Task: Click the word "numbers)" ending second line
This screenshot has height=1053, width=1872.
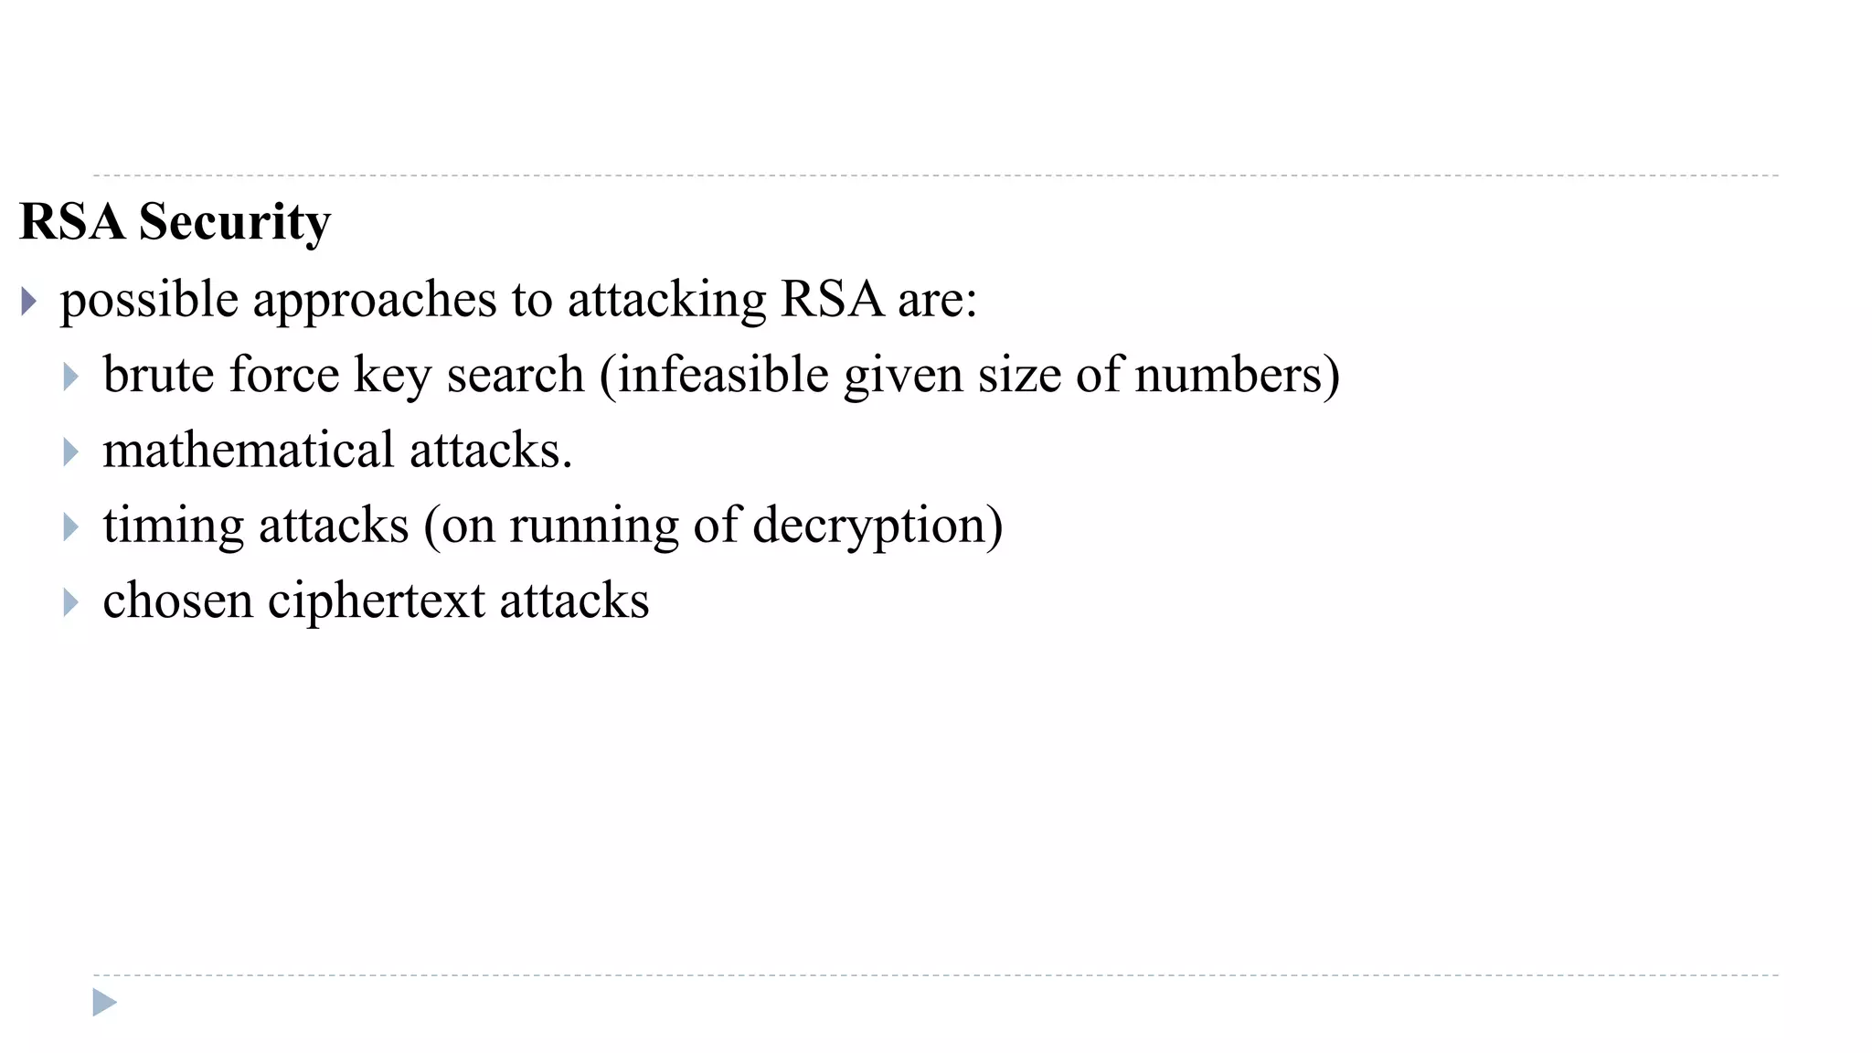Action: [x=1238, y=375]
